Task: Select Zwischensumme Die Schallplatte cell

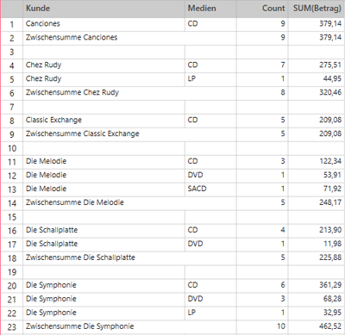Action: tap(129, 258)
